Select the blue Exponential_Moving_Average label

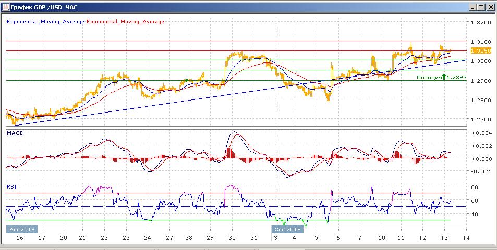45,22
